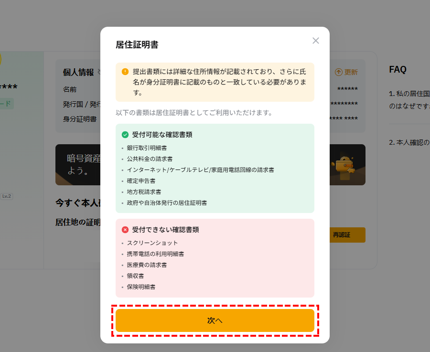
Task: Click the 居住証明書 dialog title
Action: (x=137, y=45)
